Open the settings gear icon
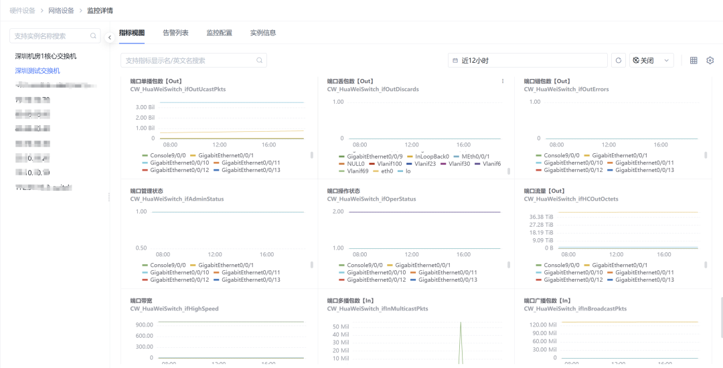The height and width of the screenshot is (368, 723). coord(710,60)
